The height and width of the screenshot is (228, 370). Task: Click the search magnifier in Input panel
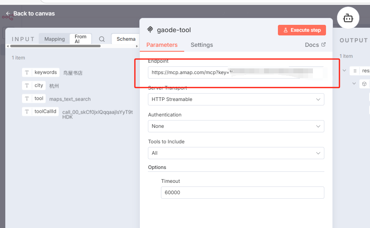pyautogui.click(x=102, y=39)
